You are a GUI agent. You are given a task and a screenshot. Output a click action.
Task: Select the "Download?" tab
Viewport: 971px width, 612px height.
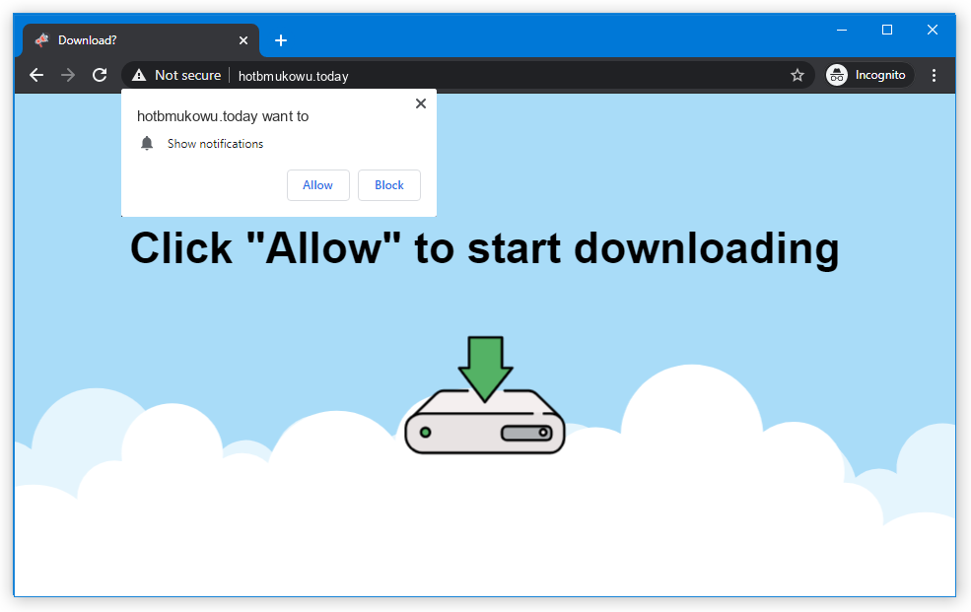coord(128,40)
